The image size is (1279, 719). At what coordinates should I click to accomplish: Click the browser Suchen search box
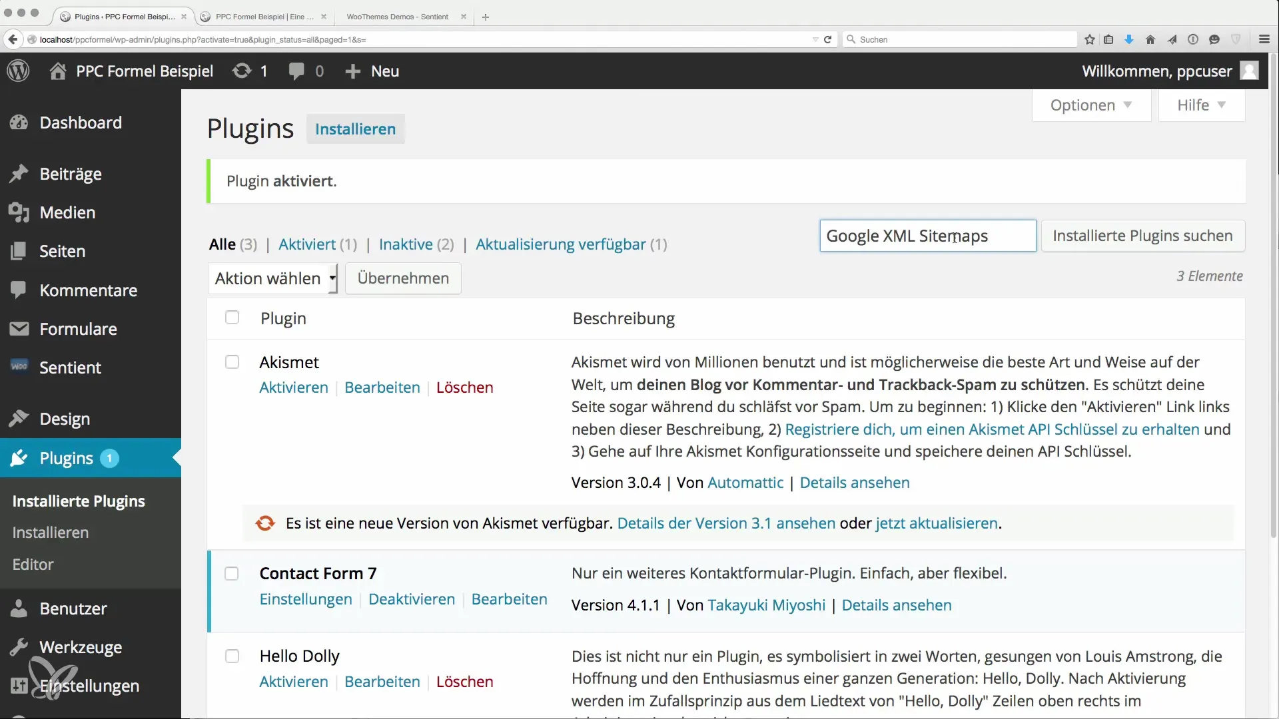(960, 39)
